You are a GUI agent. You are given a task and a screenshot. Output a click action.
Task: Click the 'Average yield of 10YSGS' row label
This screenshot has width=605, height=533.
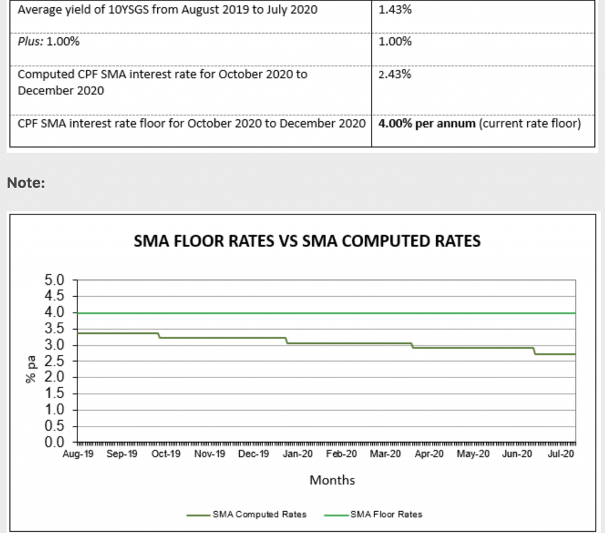click(167, 11)
